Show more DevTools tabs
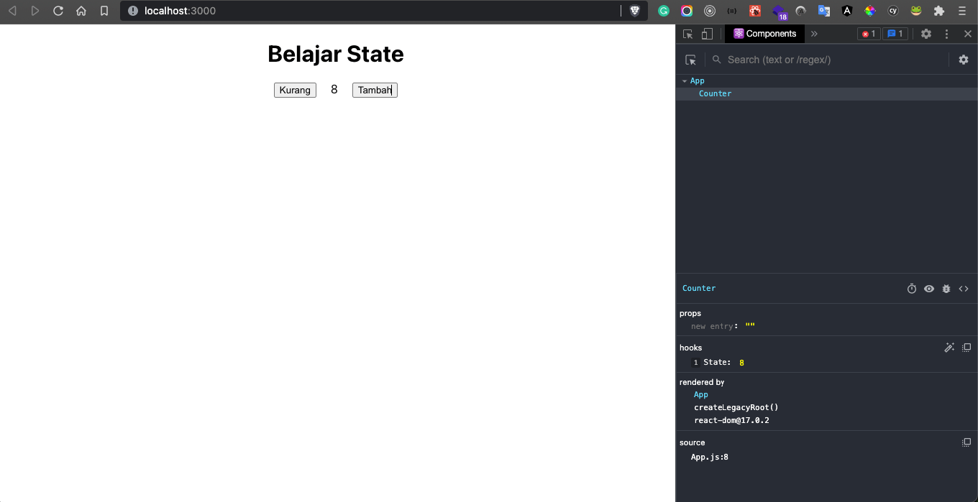The width and height of the screenshot is (978, 502). [x=814, y=34]
